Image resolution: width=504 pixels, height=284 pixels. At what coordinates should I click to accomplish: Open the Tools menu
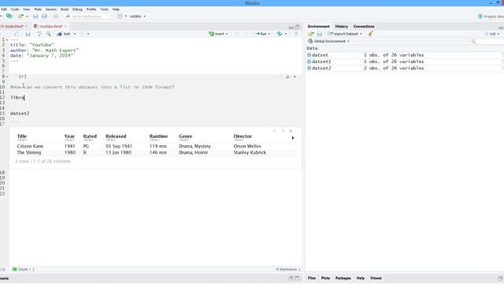(104, 9)
